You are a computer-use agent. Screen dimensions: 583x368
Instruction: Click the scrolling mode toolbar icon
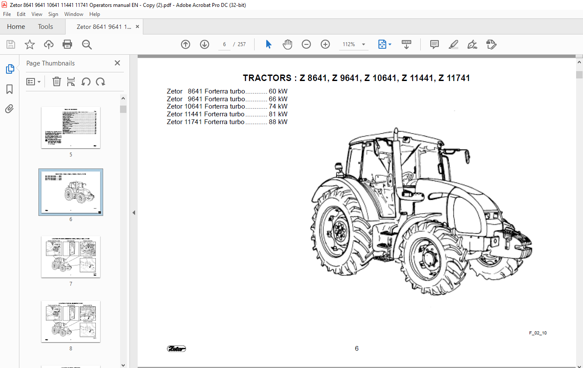[406, 44]
